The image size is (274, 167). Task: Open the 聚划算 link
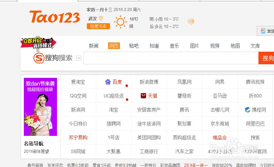click(184, 124)
